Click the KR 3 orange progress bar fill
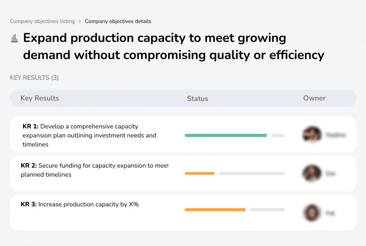Image resolution: width=366 pixels, height=246 pixels. (x=215, y=210)
